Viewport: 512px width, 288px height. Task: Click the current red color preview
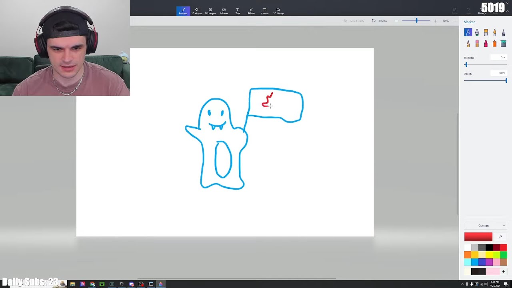(478, 237)
